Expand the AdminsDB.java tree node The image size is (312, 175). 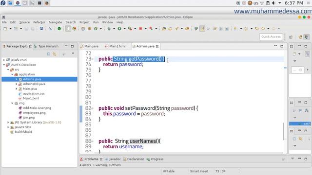tap(16, 84)
